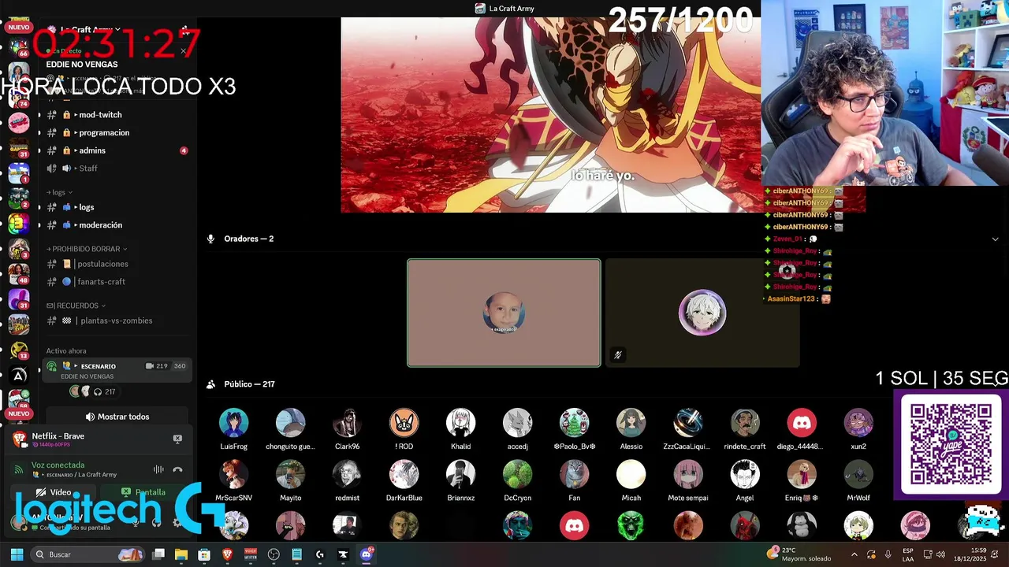Click the muted microphone icon on speaker tile
The image size is (1009, 567).
pos(618,355)
